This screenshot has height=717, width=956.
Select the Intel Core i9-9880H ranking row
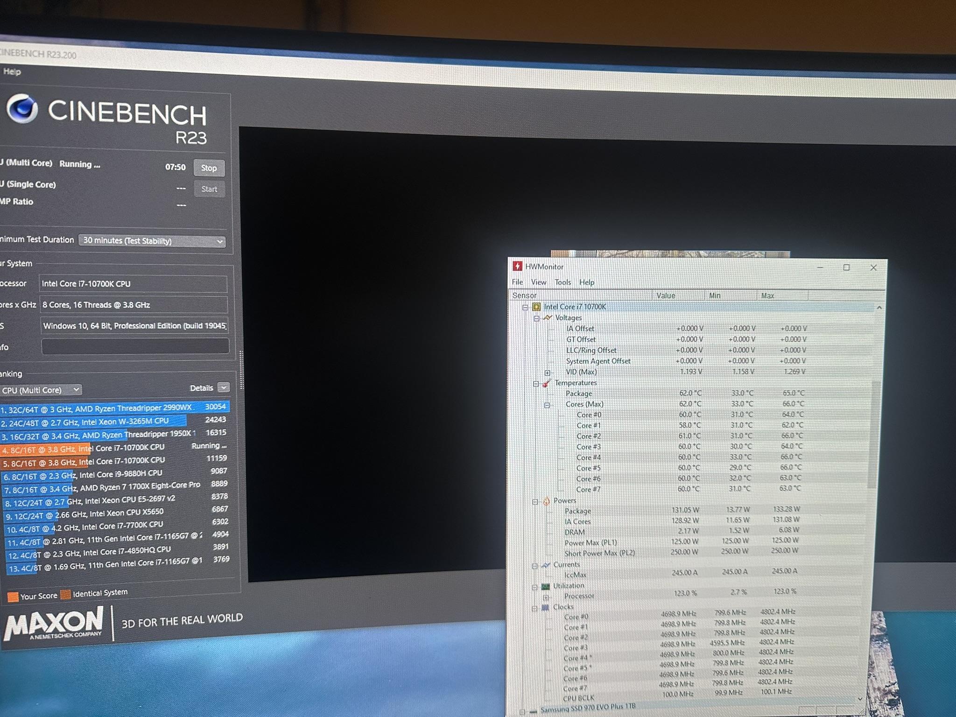[x=116, y=473]
